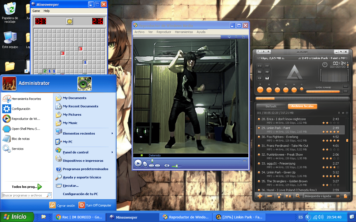Click Turn Off Computer button
356x222 pixels.
[x=95, y=205]
